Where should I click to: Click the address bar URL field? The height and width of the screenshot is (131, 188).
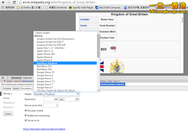click(84, 2)
